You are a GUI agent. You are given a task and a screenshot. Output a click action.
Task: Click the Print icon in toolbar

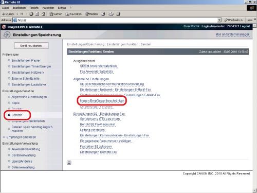click(x=118, y=14)
